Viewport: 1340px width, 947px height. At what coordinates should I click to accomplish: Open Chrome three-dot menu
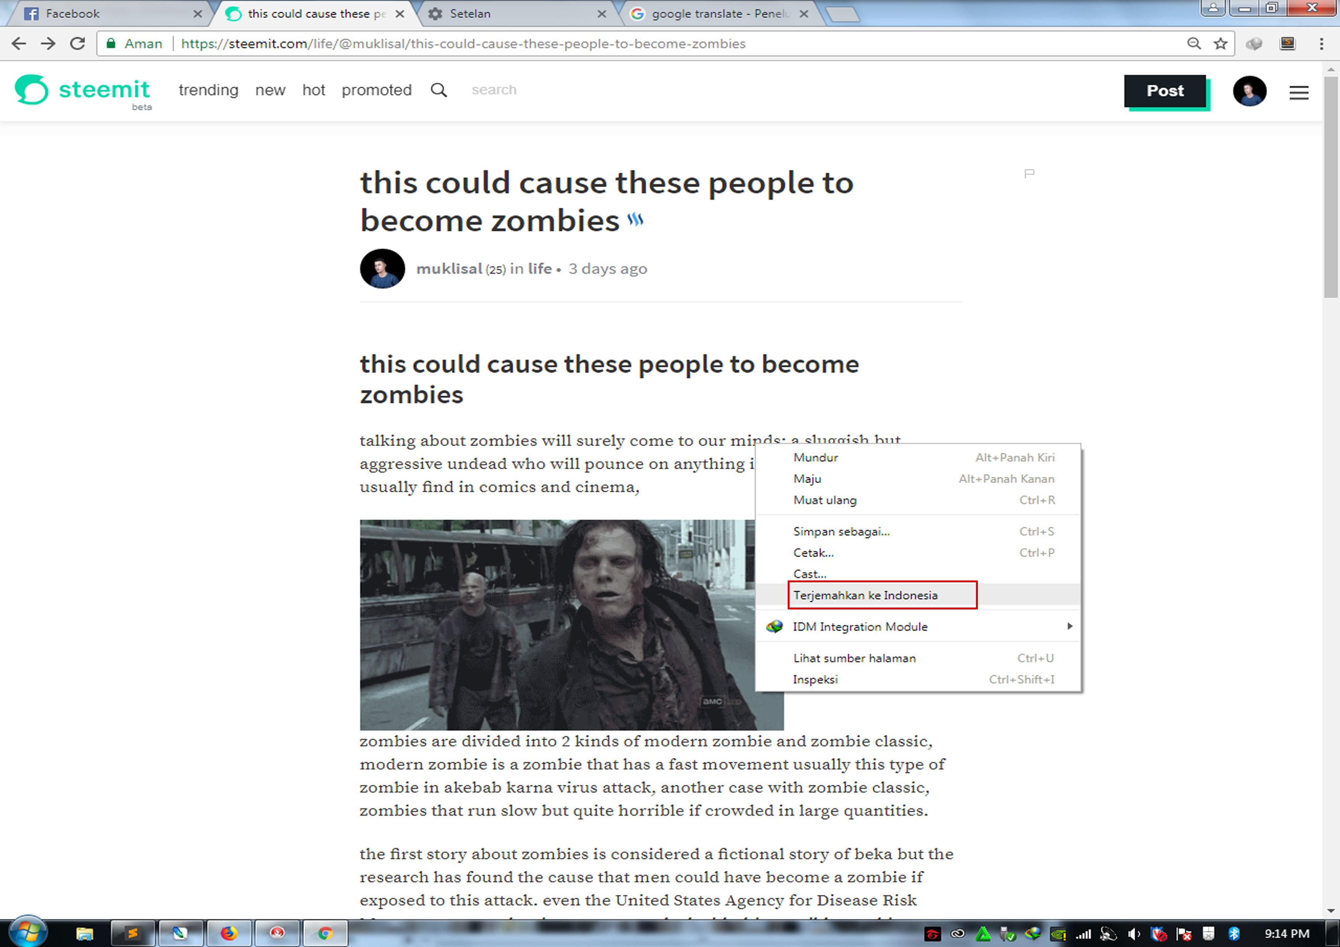1321,44
